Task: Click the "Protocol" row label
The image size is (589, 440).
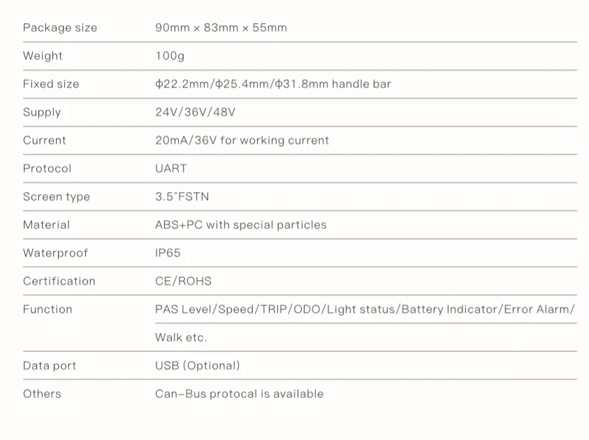Action: coord(47,168)
